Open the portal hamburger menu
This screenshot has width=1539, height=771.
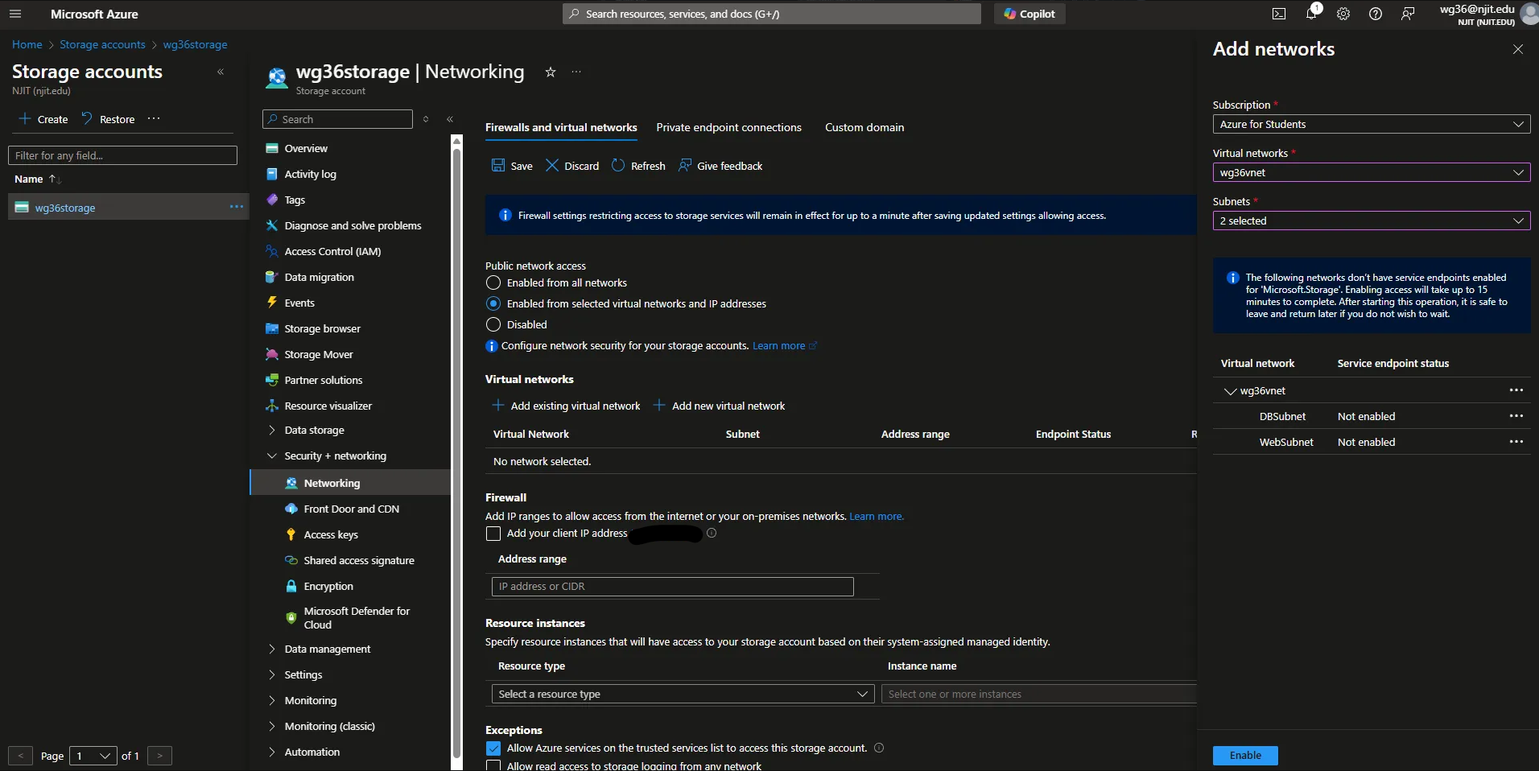click(x=15, y=14)
